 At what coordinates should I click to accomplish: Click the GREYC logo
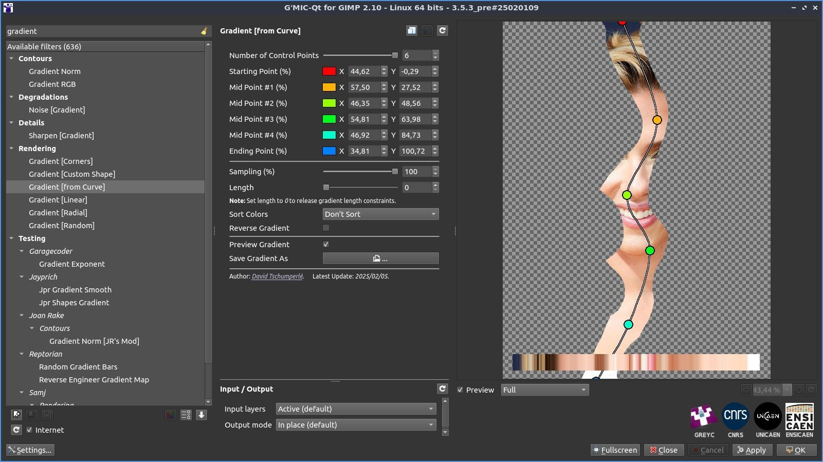click(704, 417)
